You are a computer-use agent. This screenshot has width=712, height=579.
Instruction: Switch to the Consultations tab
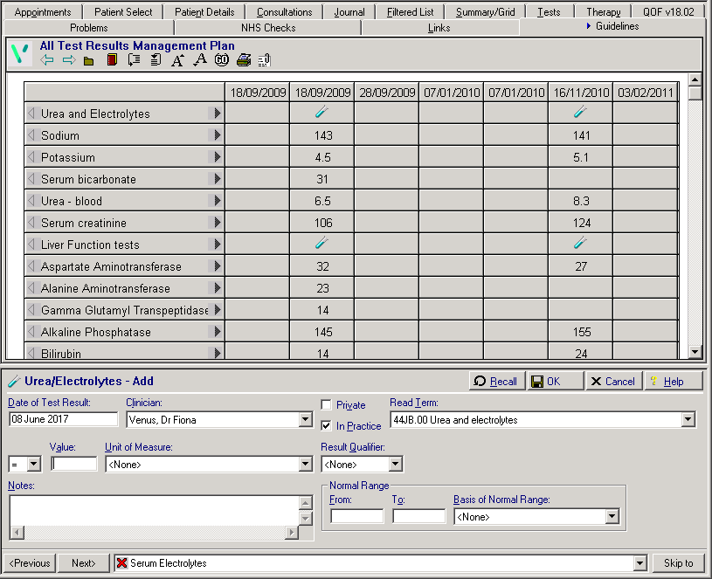284,12
